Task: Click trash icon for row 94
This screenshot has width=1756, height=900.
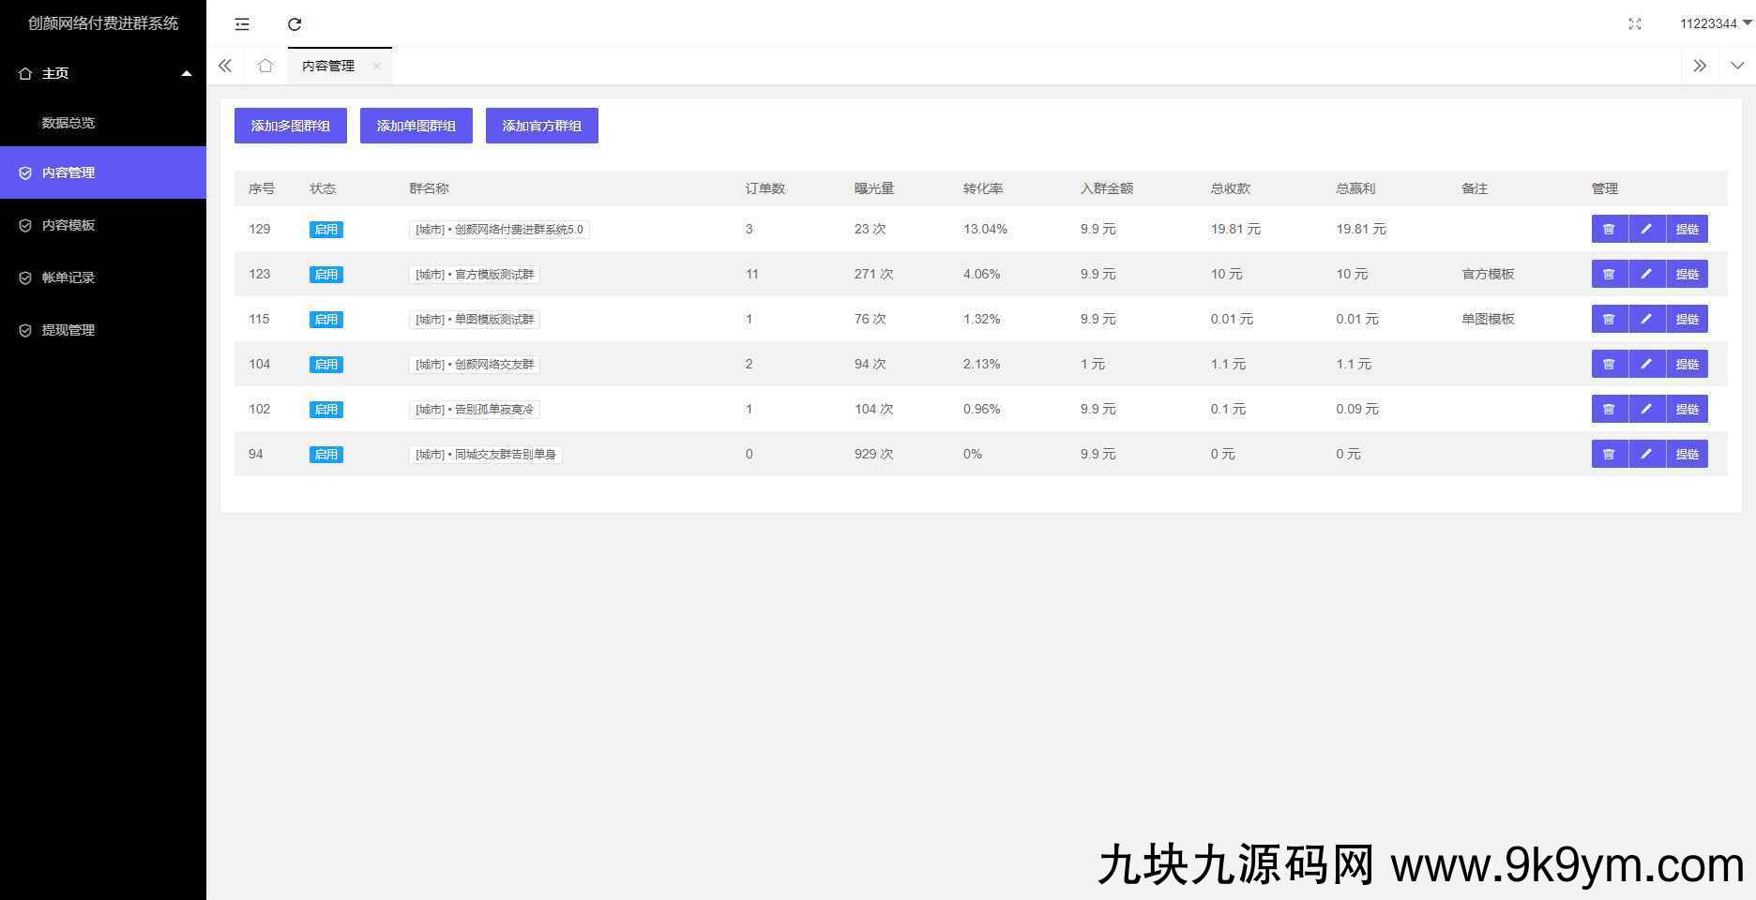Action: click(1609, 454)
